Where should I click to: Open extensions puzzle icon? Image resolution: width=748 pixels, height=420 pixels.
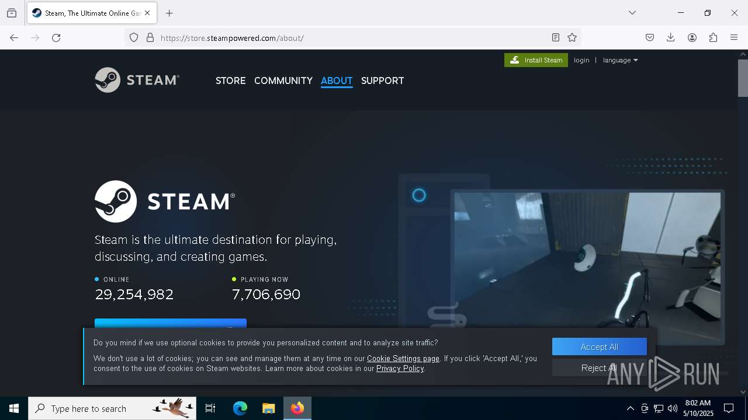click(x=713, y=38)
